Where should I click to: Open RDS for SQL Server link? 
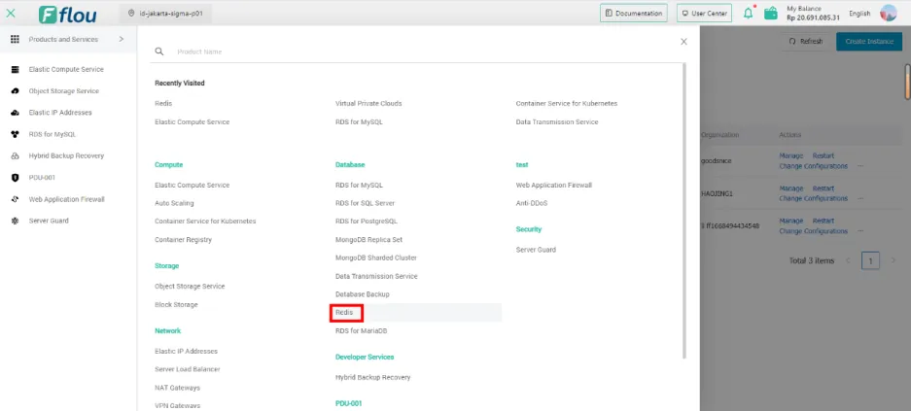tap(365, 203)
